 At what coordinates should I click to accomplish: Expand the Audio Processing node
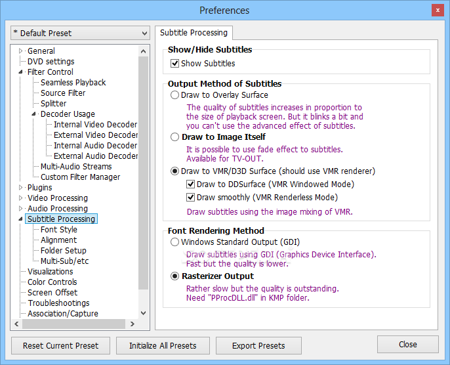[x=21, y=209]
